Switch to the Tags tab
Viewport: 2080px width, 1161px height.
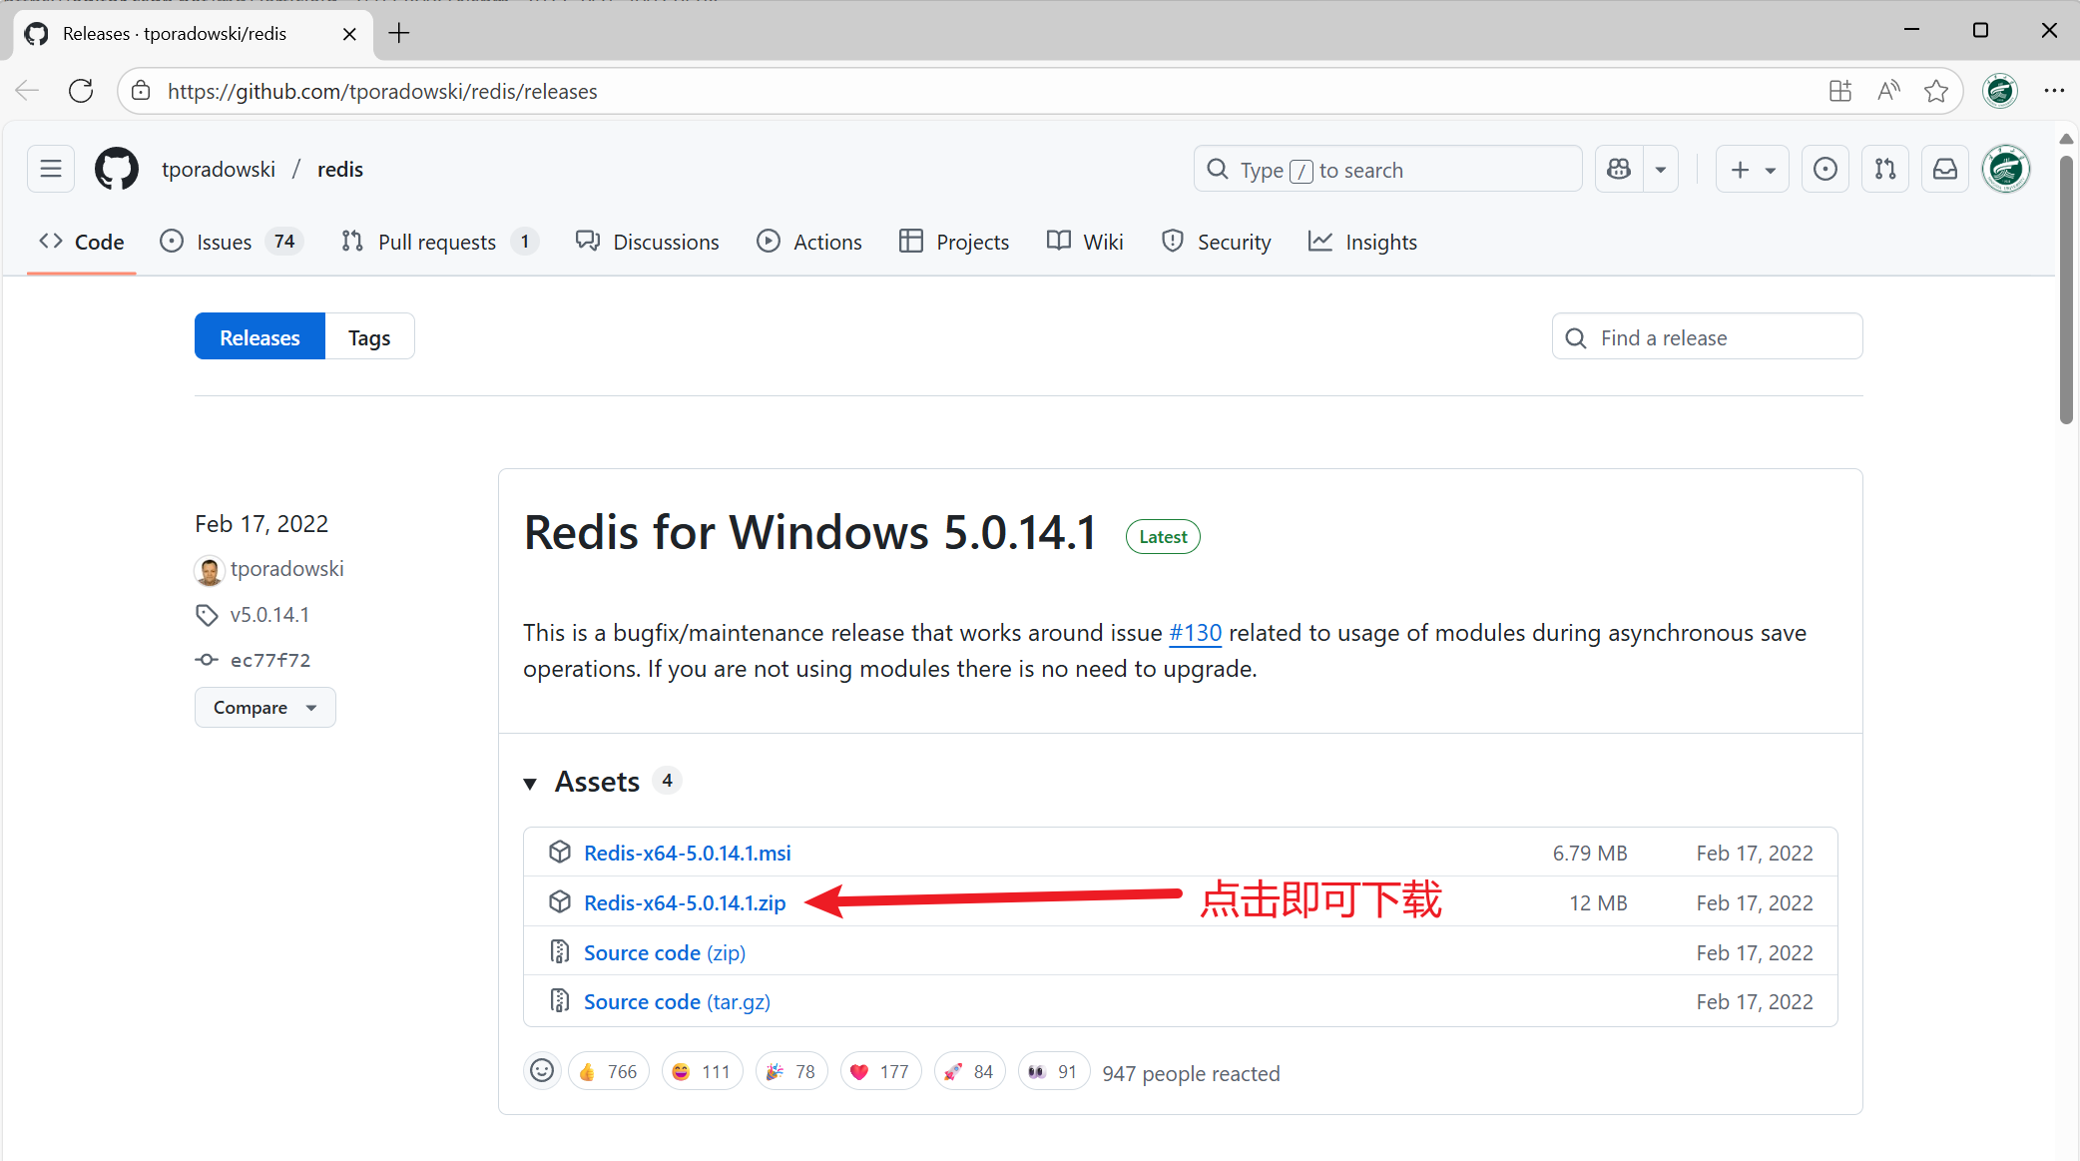coord(368,337)
